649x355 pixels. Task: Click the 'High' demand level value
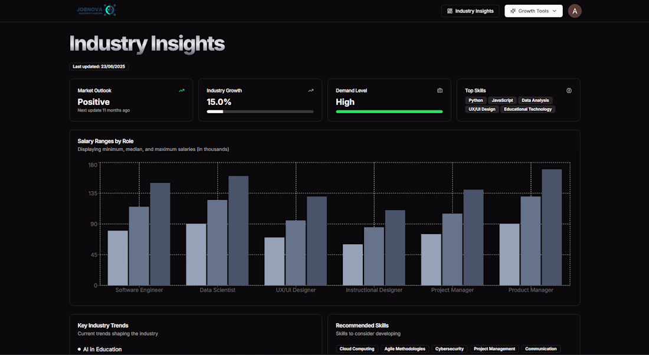pos(345,102)
